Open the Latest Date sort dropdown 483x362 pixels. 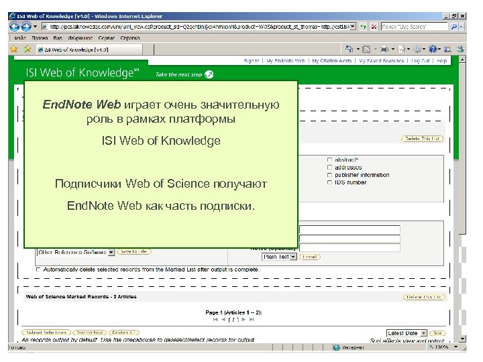pyautogui.click(x=407, y=333)
